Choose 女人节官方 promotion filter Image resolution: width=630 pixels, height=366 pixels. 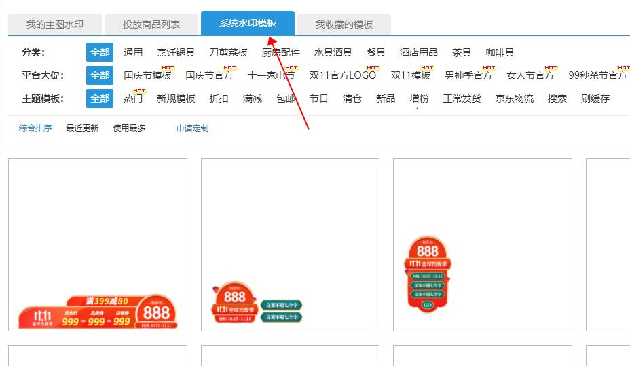(x=530, y=75)
